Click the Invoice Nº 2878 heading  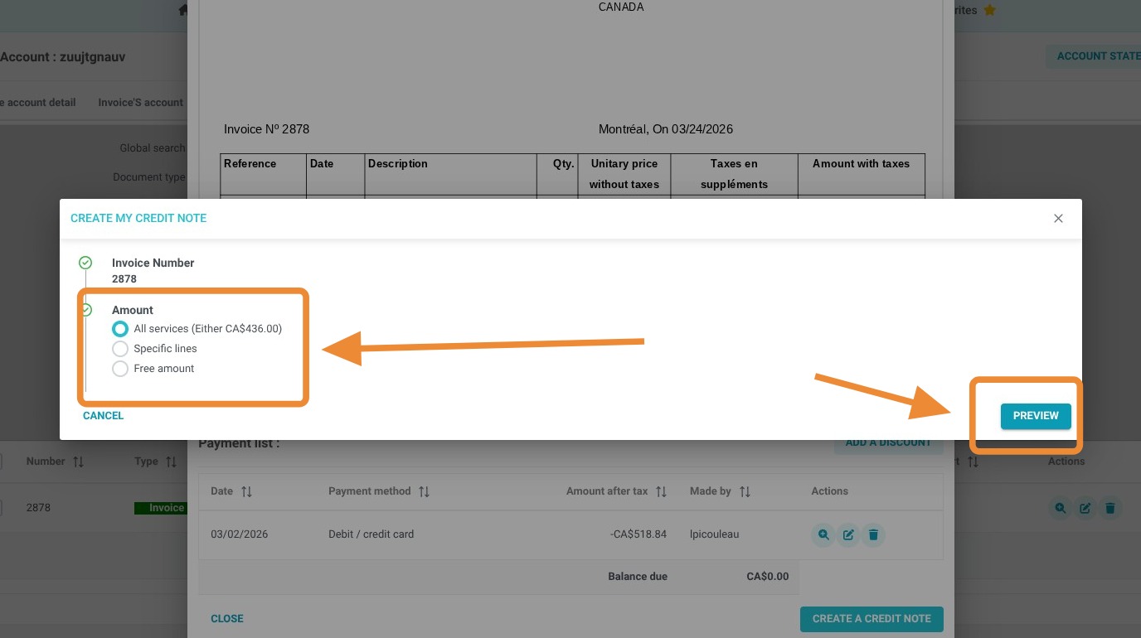[266, 129]
